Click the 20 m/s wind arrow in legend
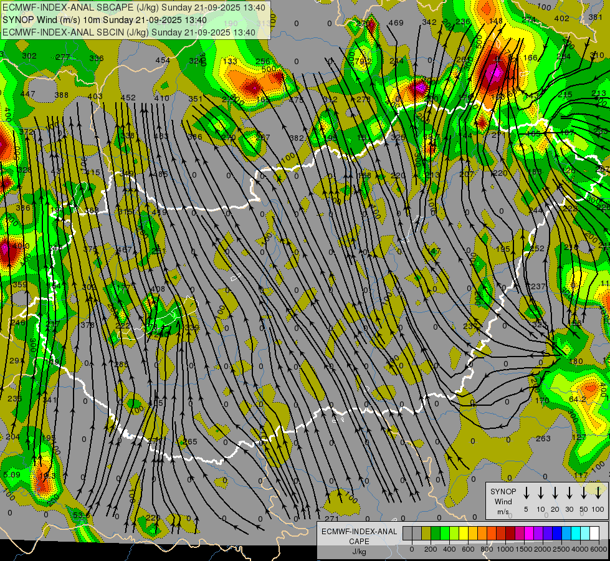610x561 pixels. 555,493
